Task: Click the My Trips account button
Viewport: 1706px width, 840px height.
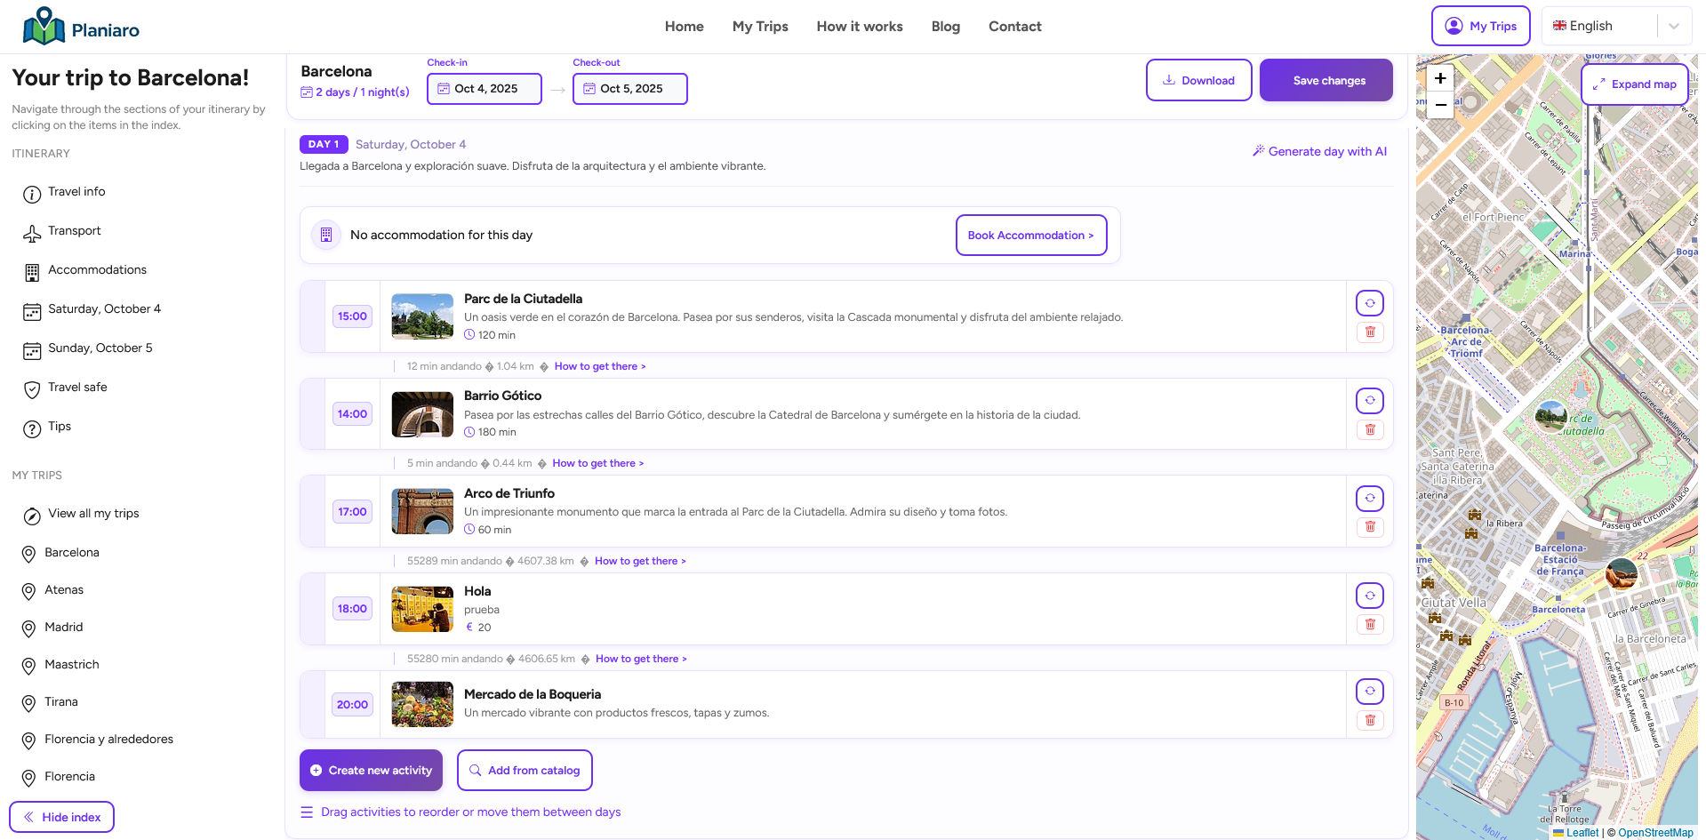Action: pyautogui.click(x=1480, y=26)
